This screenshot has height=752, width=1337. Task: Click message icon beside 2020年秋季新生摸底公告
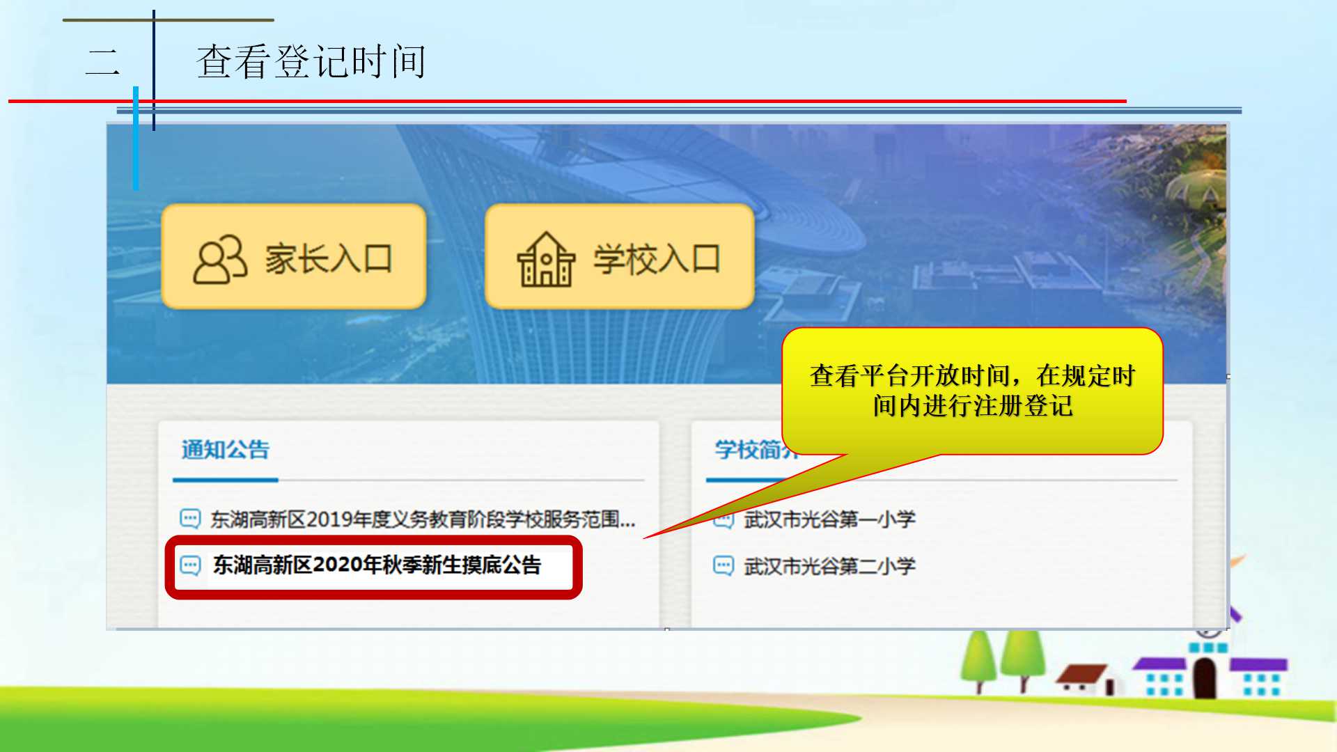click(x=190, y=565)
